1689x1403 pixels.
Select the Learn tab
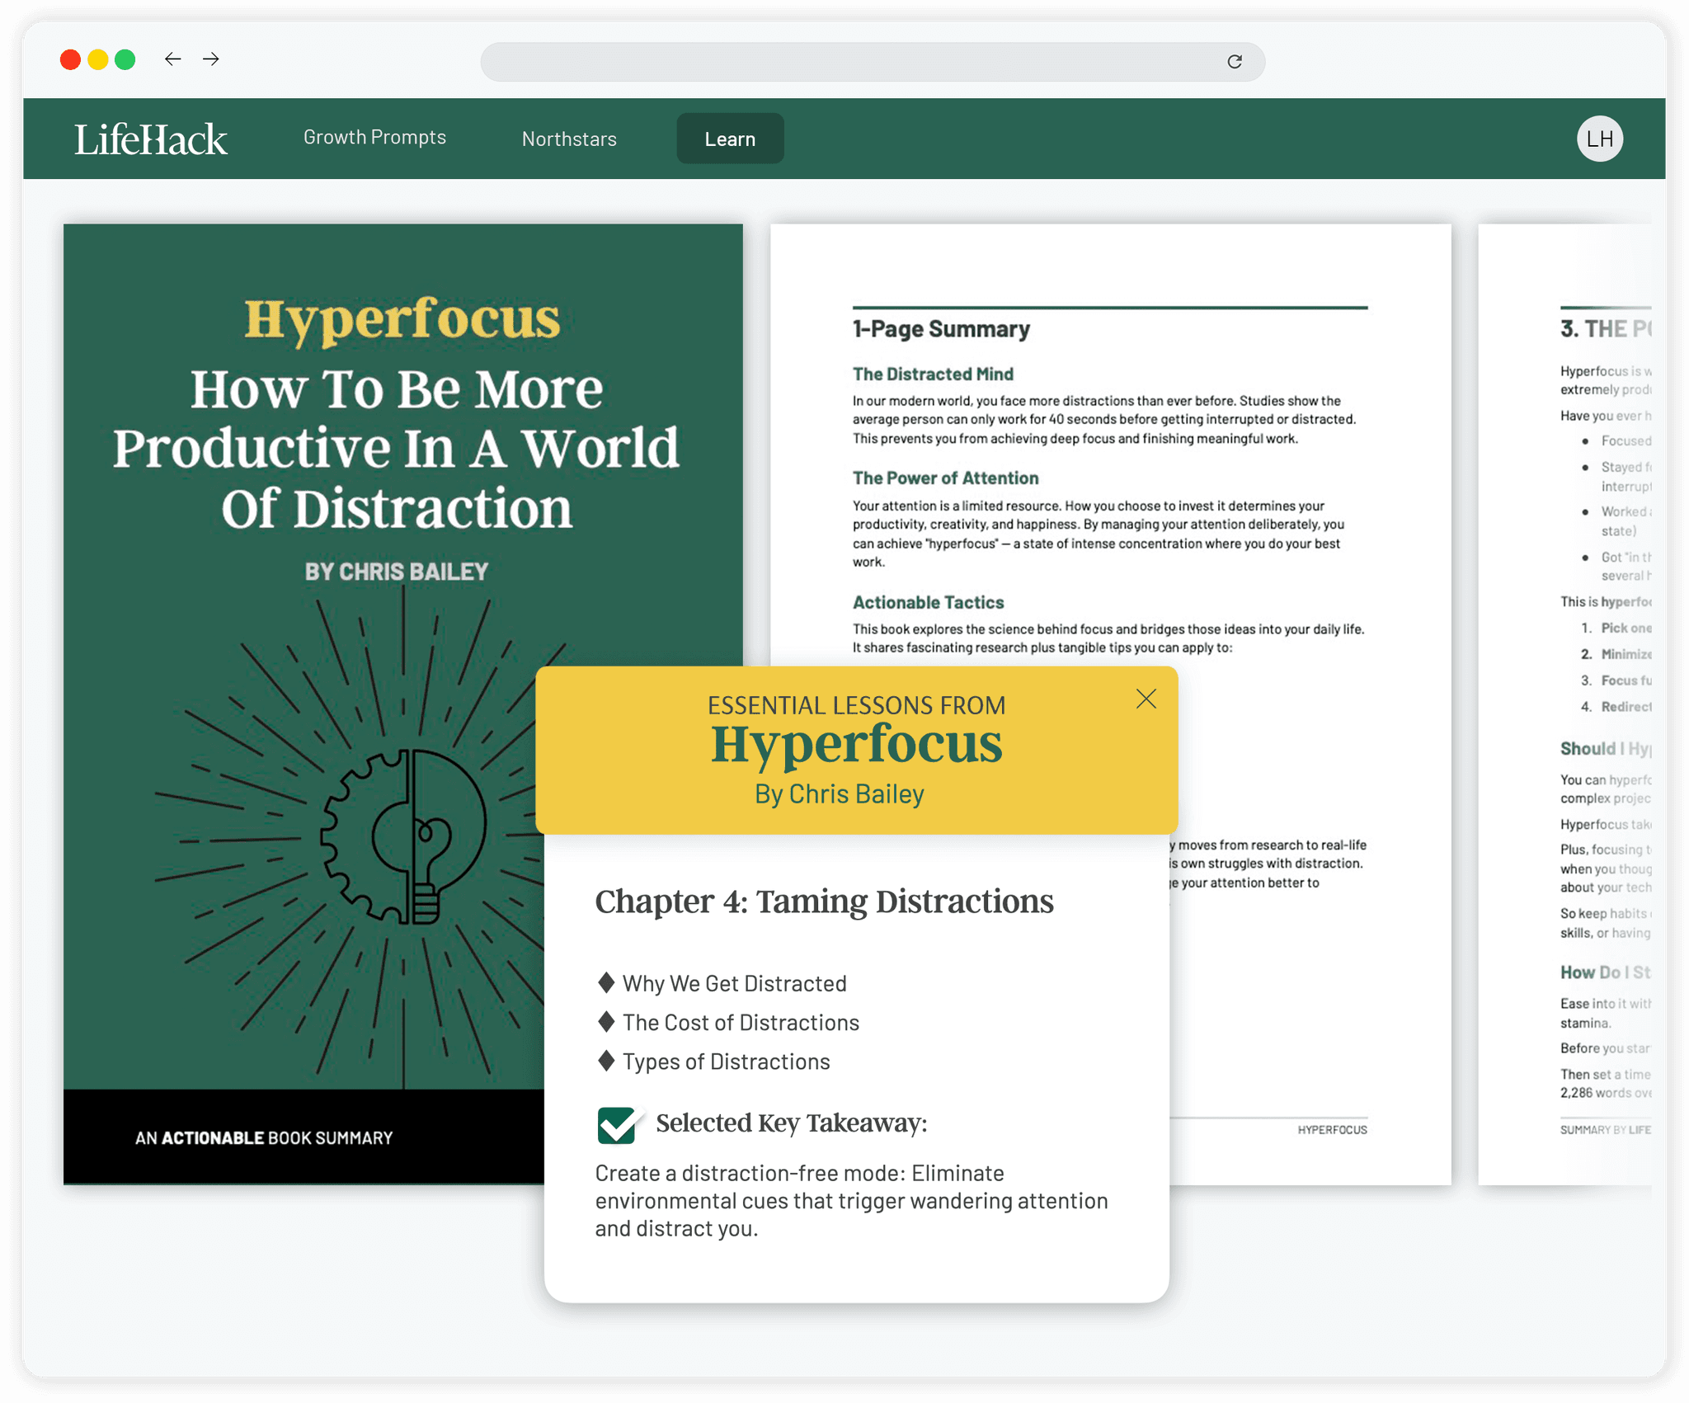click(730, 139)
